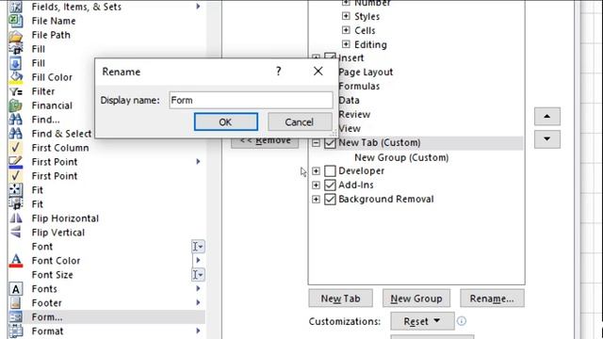
Task: Expand the Font Color submenu arrow
Action: 198,260
